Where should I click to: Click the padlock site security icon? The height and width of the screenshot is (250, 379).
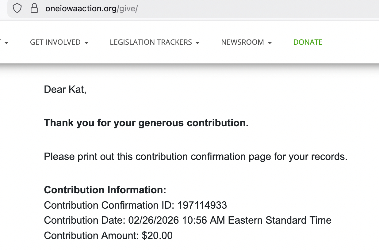pyautogui.click(x=34, y=8)
